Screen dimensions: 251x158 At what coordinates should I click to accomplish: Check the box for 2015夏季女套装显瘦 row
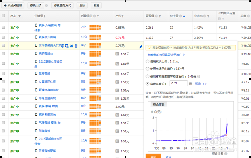3,64
